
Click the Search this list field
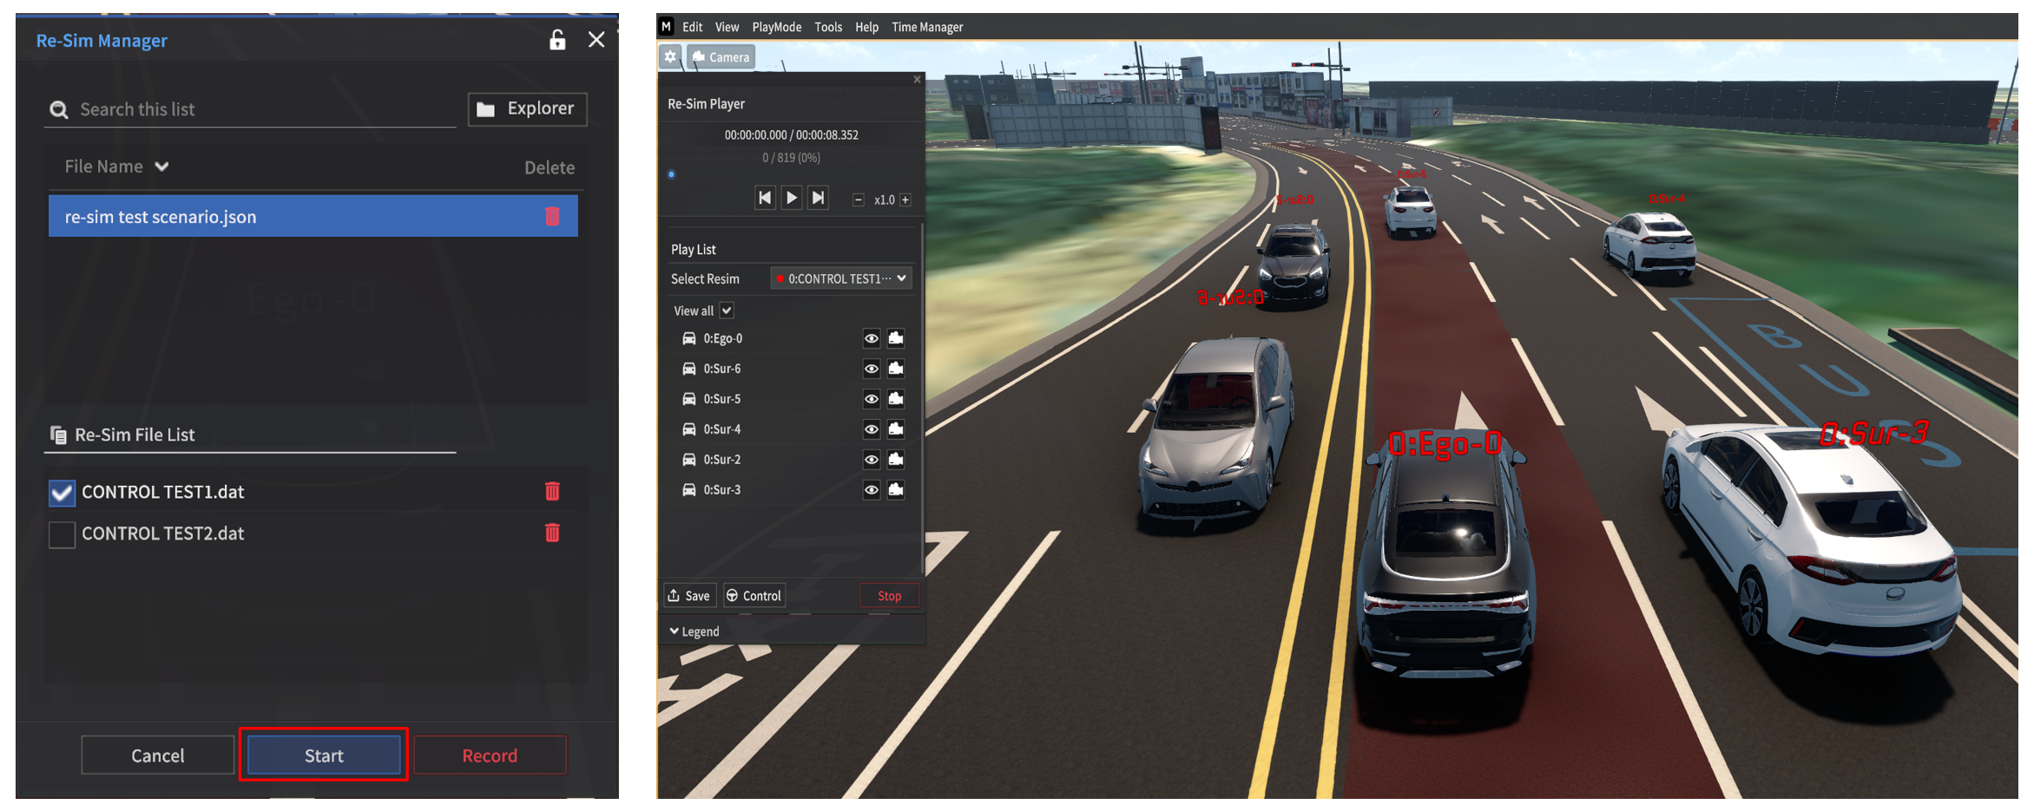(260, 109)
